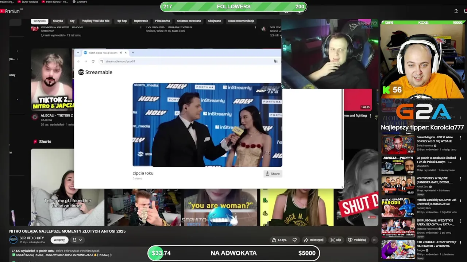Click the YouTube Premium logo

coord(10,11)
